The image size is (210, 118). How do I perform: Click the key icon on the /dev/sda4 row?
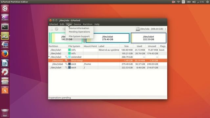tap(66, 68)
